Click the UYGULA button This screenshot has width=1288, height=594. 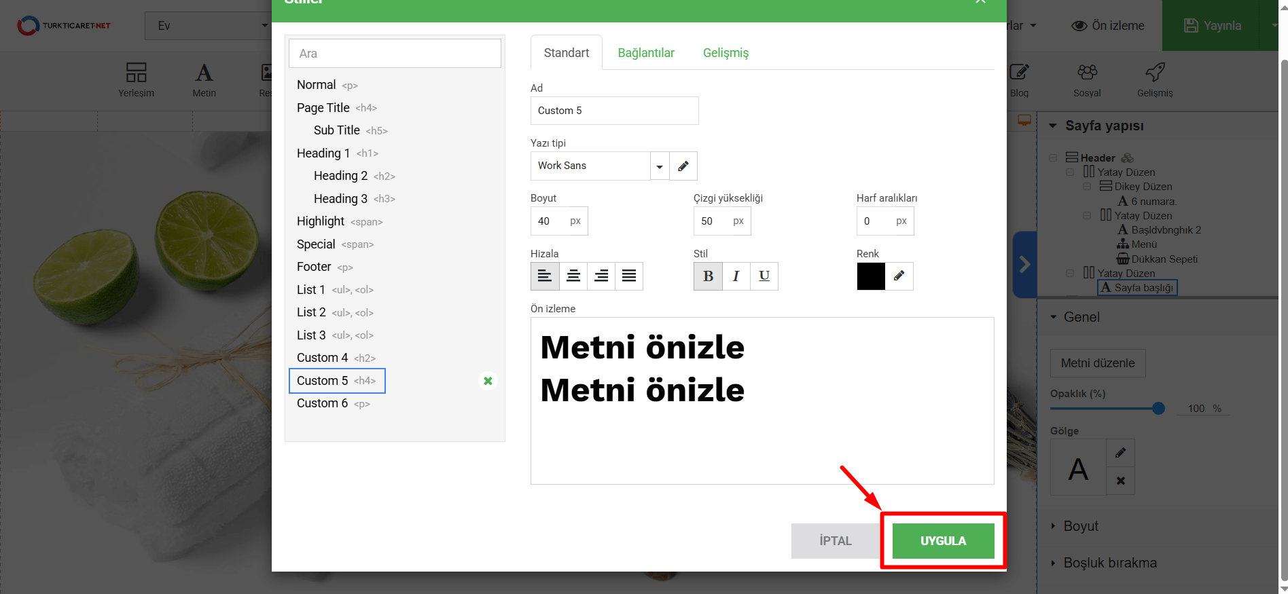click(x=943, y=541)
